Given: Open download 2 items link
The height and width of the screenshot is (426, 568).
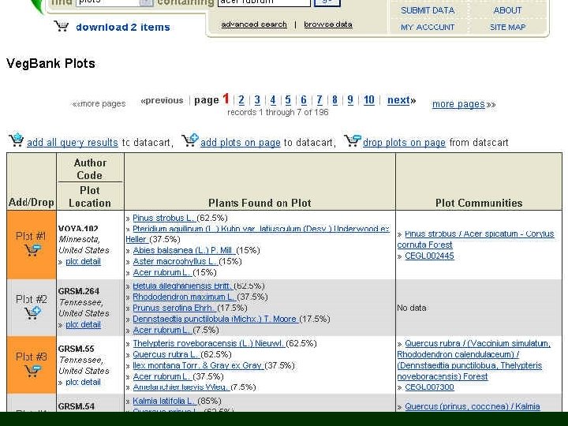Looking at the screenshot, I should click(123, 27).
